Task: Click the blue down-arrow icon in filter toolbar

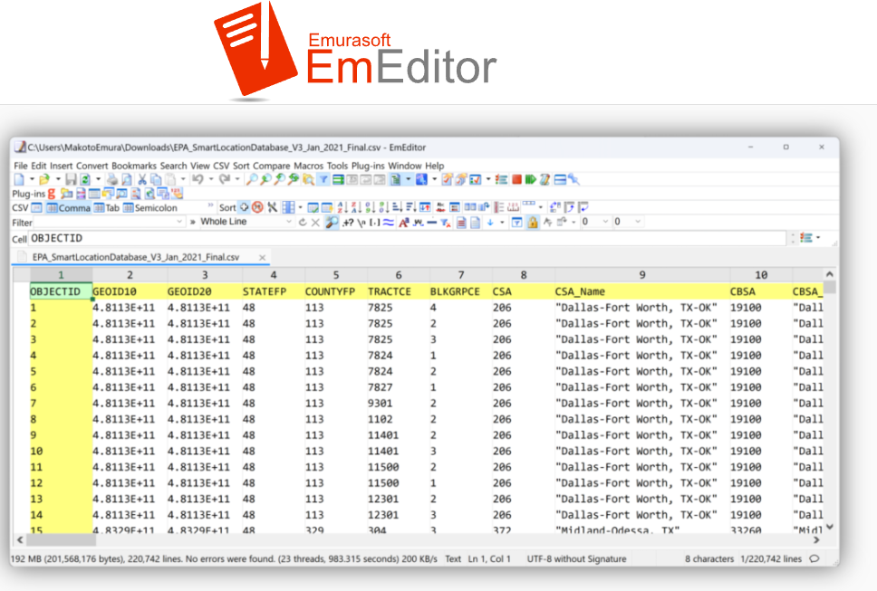Action: pyautogui.click(x=490, y=222)
